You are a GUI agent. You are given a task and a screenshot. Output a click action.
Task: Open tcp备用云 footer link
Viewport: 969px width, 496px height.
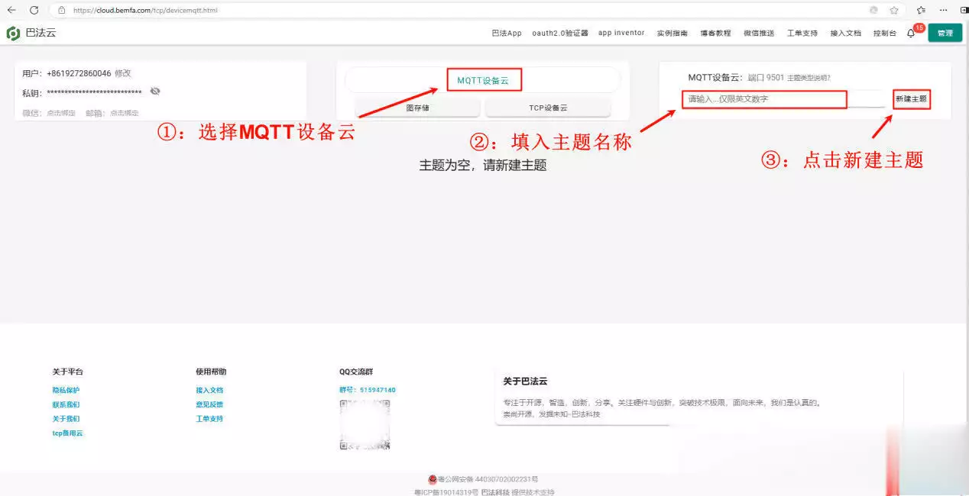point(67,433)
